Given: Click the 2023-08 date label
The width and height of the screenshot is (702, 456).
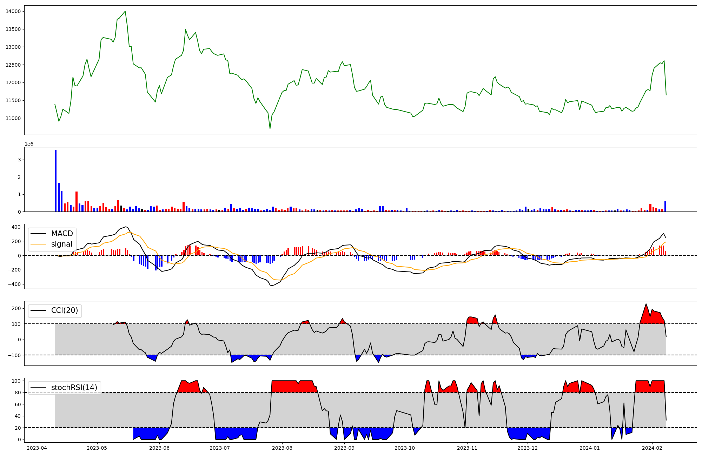Looking at the screenshot, I should point(282,448).
